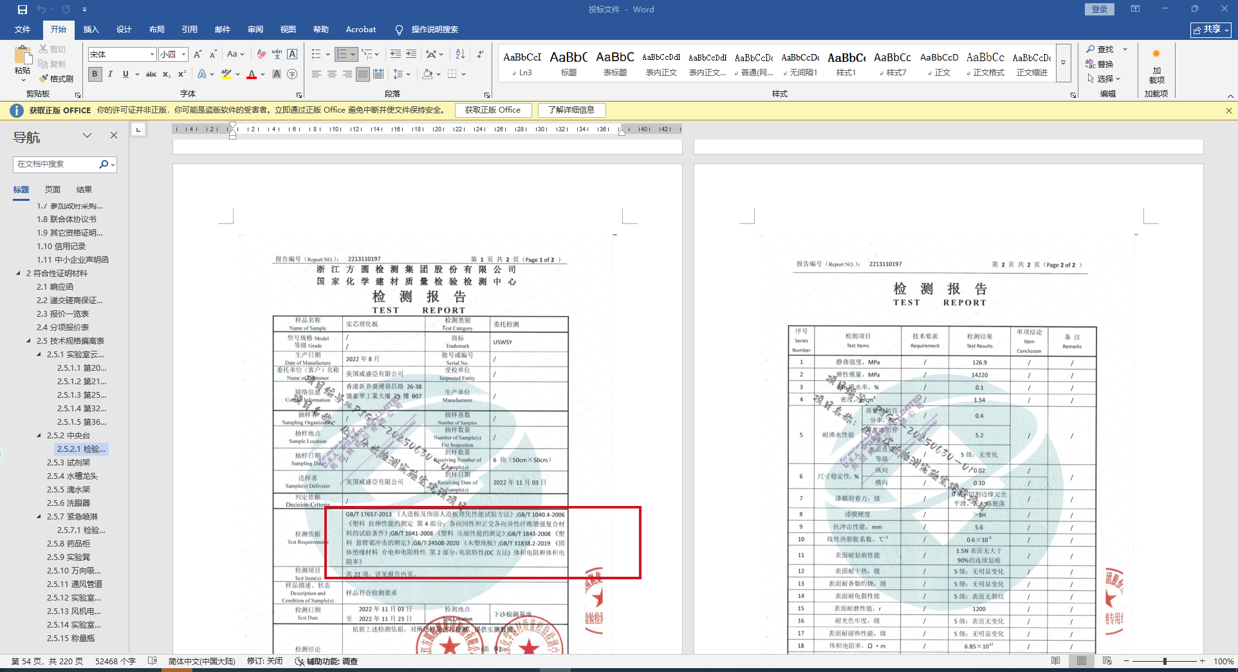This screenshot has height=672, width=1238.
Task: Open the font name dropdown (宋体)
Action: click(x=152, y=55)
